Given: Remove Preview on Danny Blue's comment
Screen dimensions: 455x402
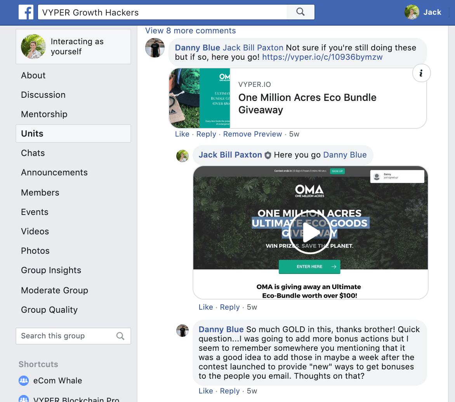Looking at the screenshot, I should (x=252, y=134).
